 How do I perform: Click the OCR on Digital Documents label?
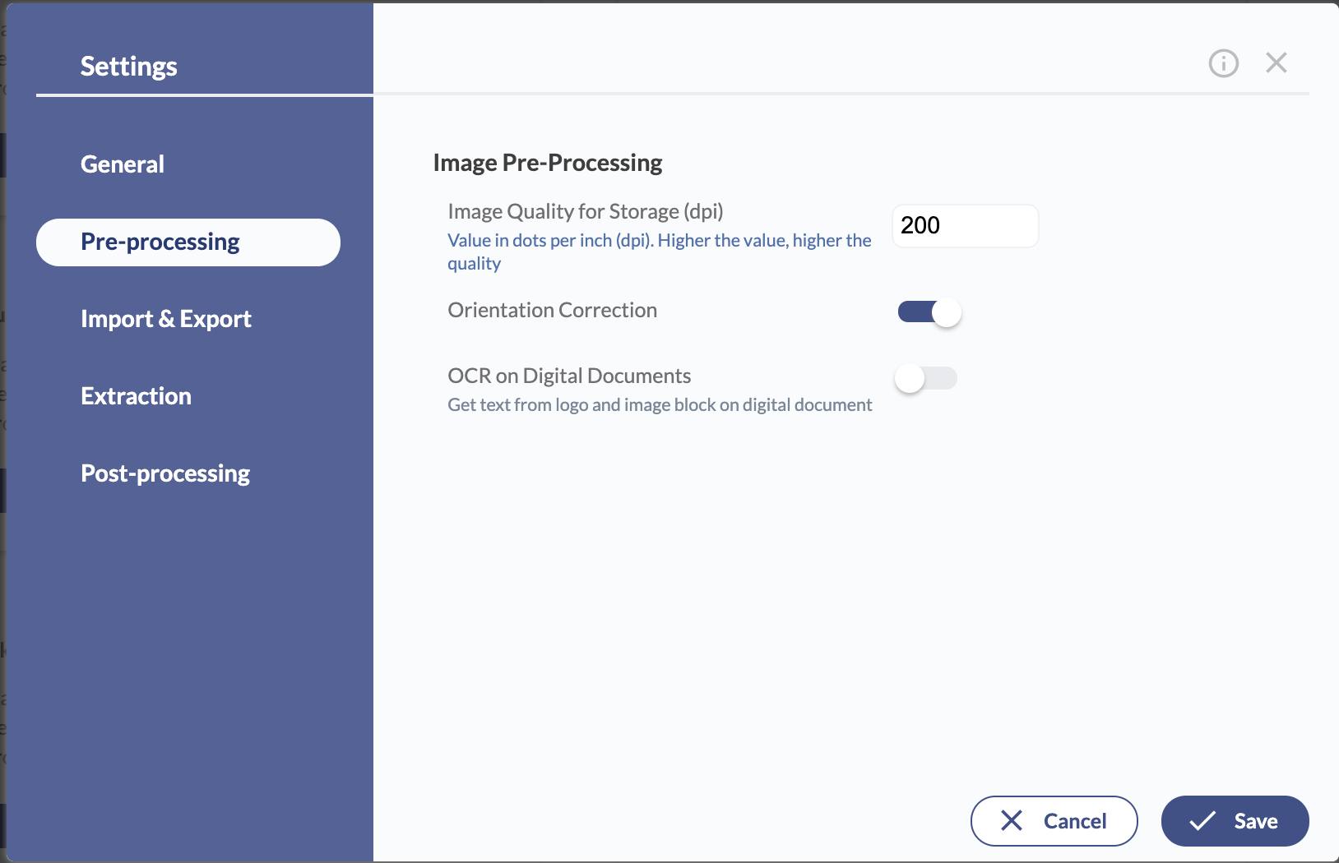tap(569, 376)
